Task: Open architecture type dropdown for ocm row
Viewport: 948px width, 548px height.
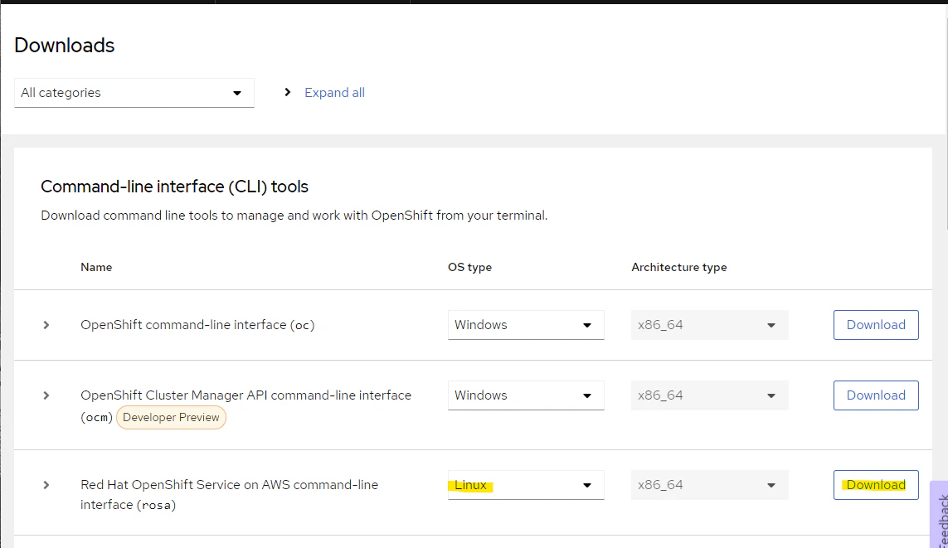Action: point(710,395)
